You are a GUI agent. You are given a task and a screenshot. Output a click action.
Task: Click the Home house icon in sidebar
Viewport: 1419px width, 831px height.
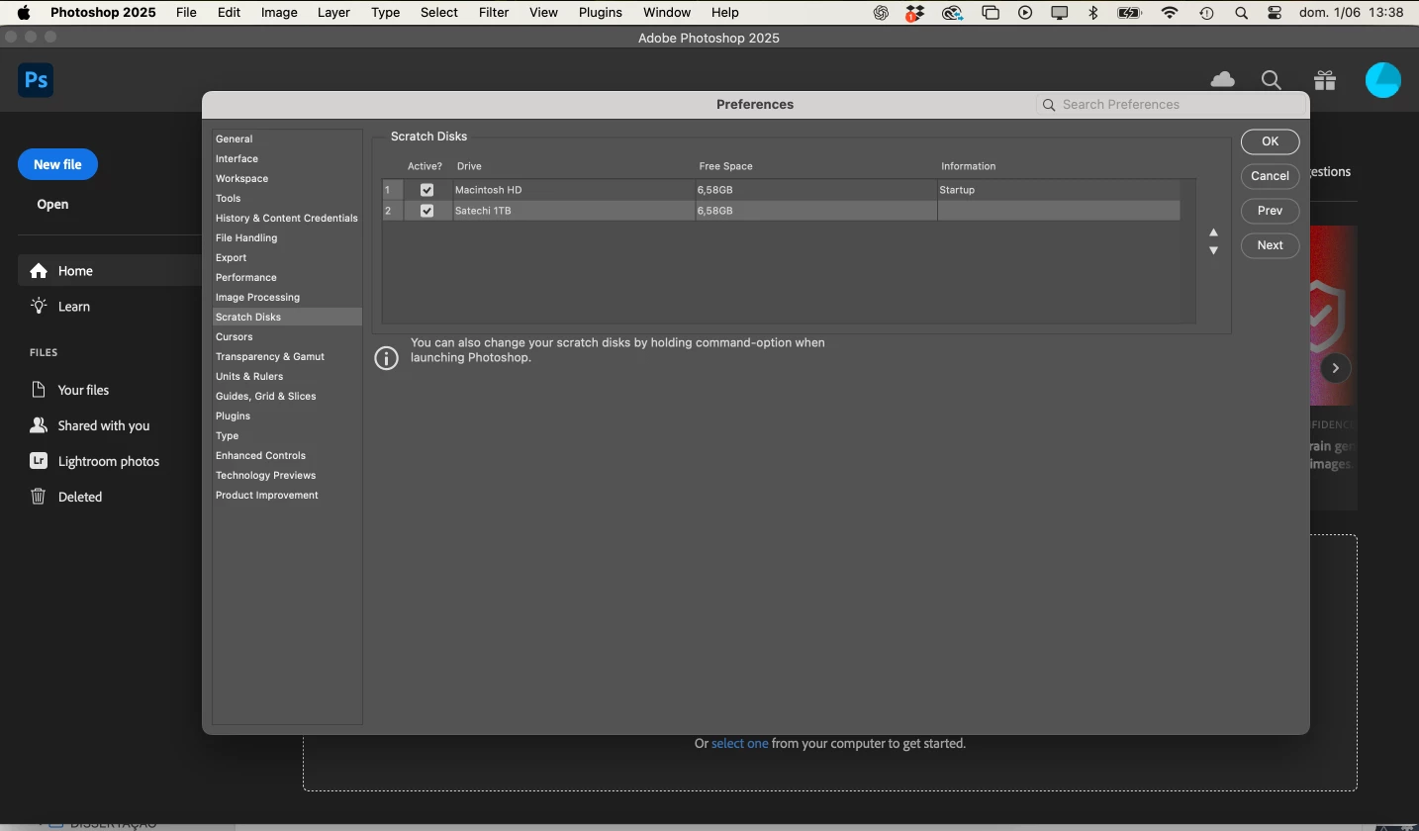pos(39,271)
